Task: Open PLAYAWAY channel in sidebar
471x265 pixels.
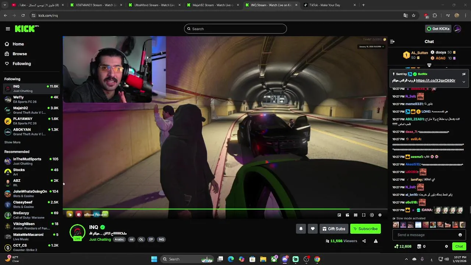Action: pos(31,121)
